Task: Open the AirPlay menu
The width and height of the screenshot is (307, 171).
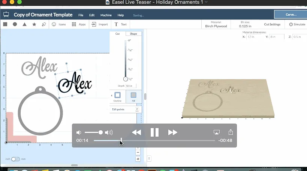Action: tap(217, 132)
